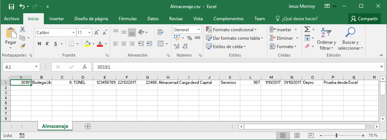Screen dimensions: 387x140
Task: Apply percent style
Action: 189,38
